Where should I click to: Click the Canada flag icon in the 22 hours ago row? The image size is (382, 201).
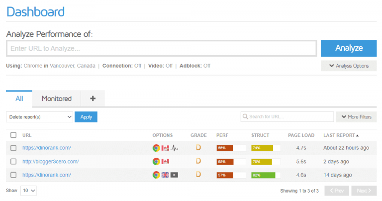pyautogui.click(x=165, y=148)
